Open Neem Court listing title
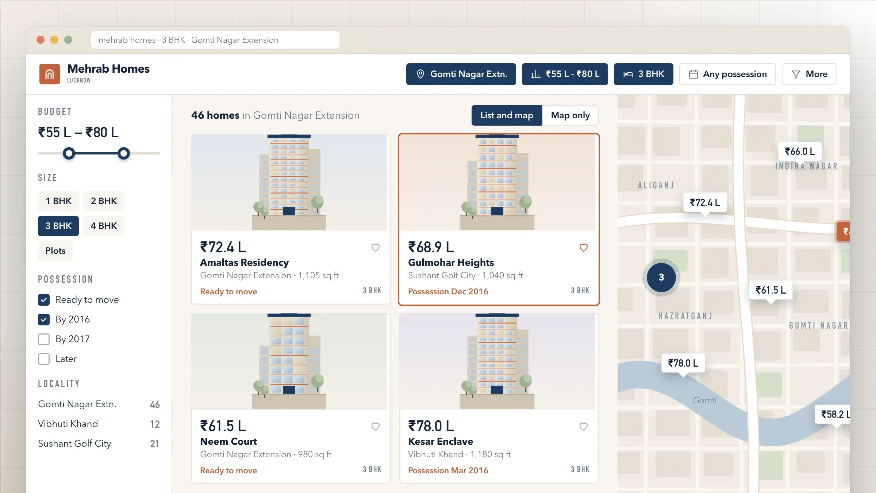 [x=228, y=442]
